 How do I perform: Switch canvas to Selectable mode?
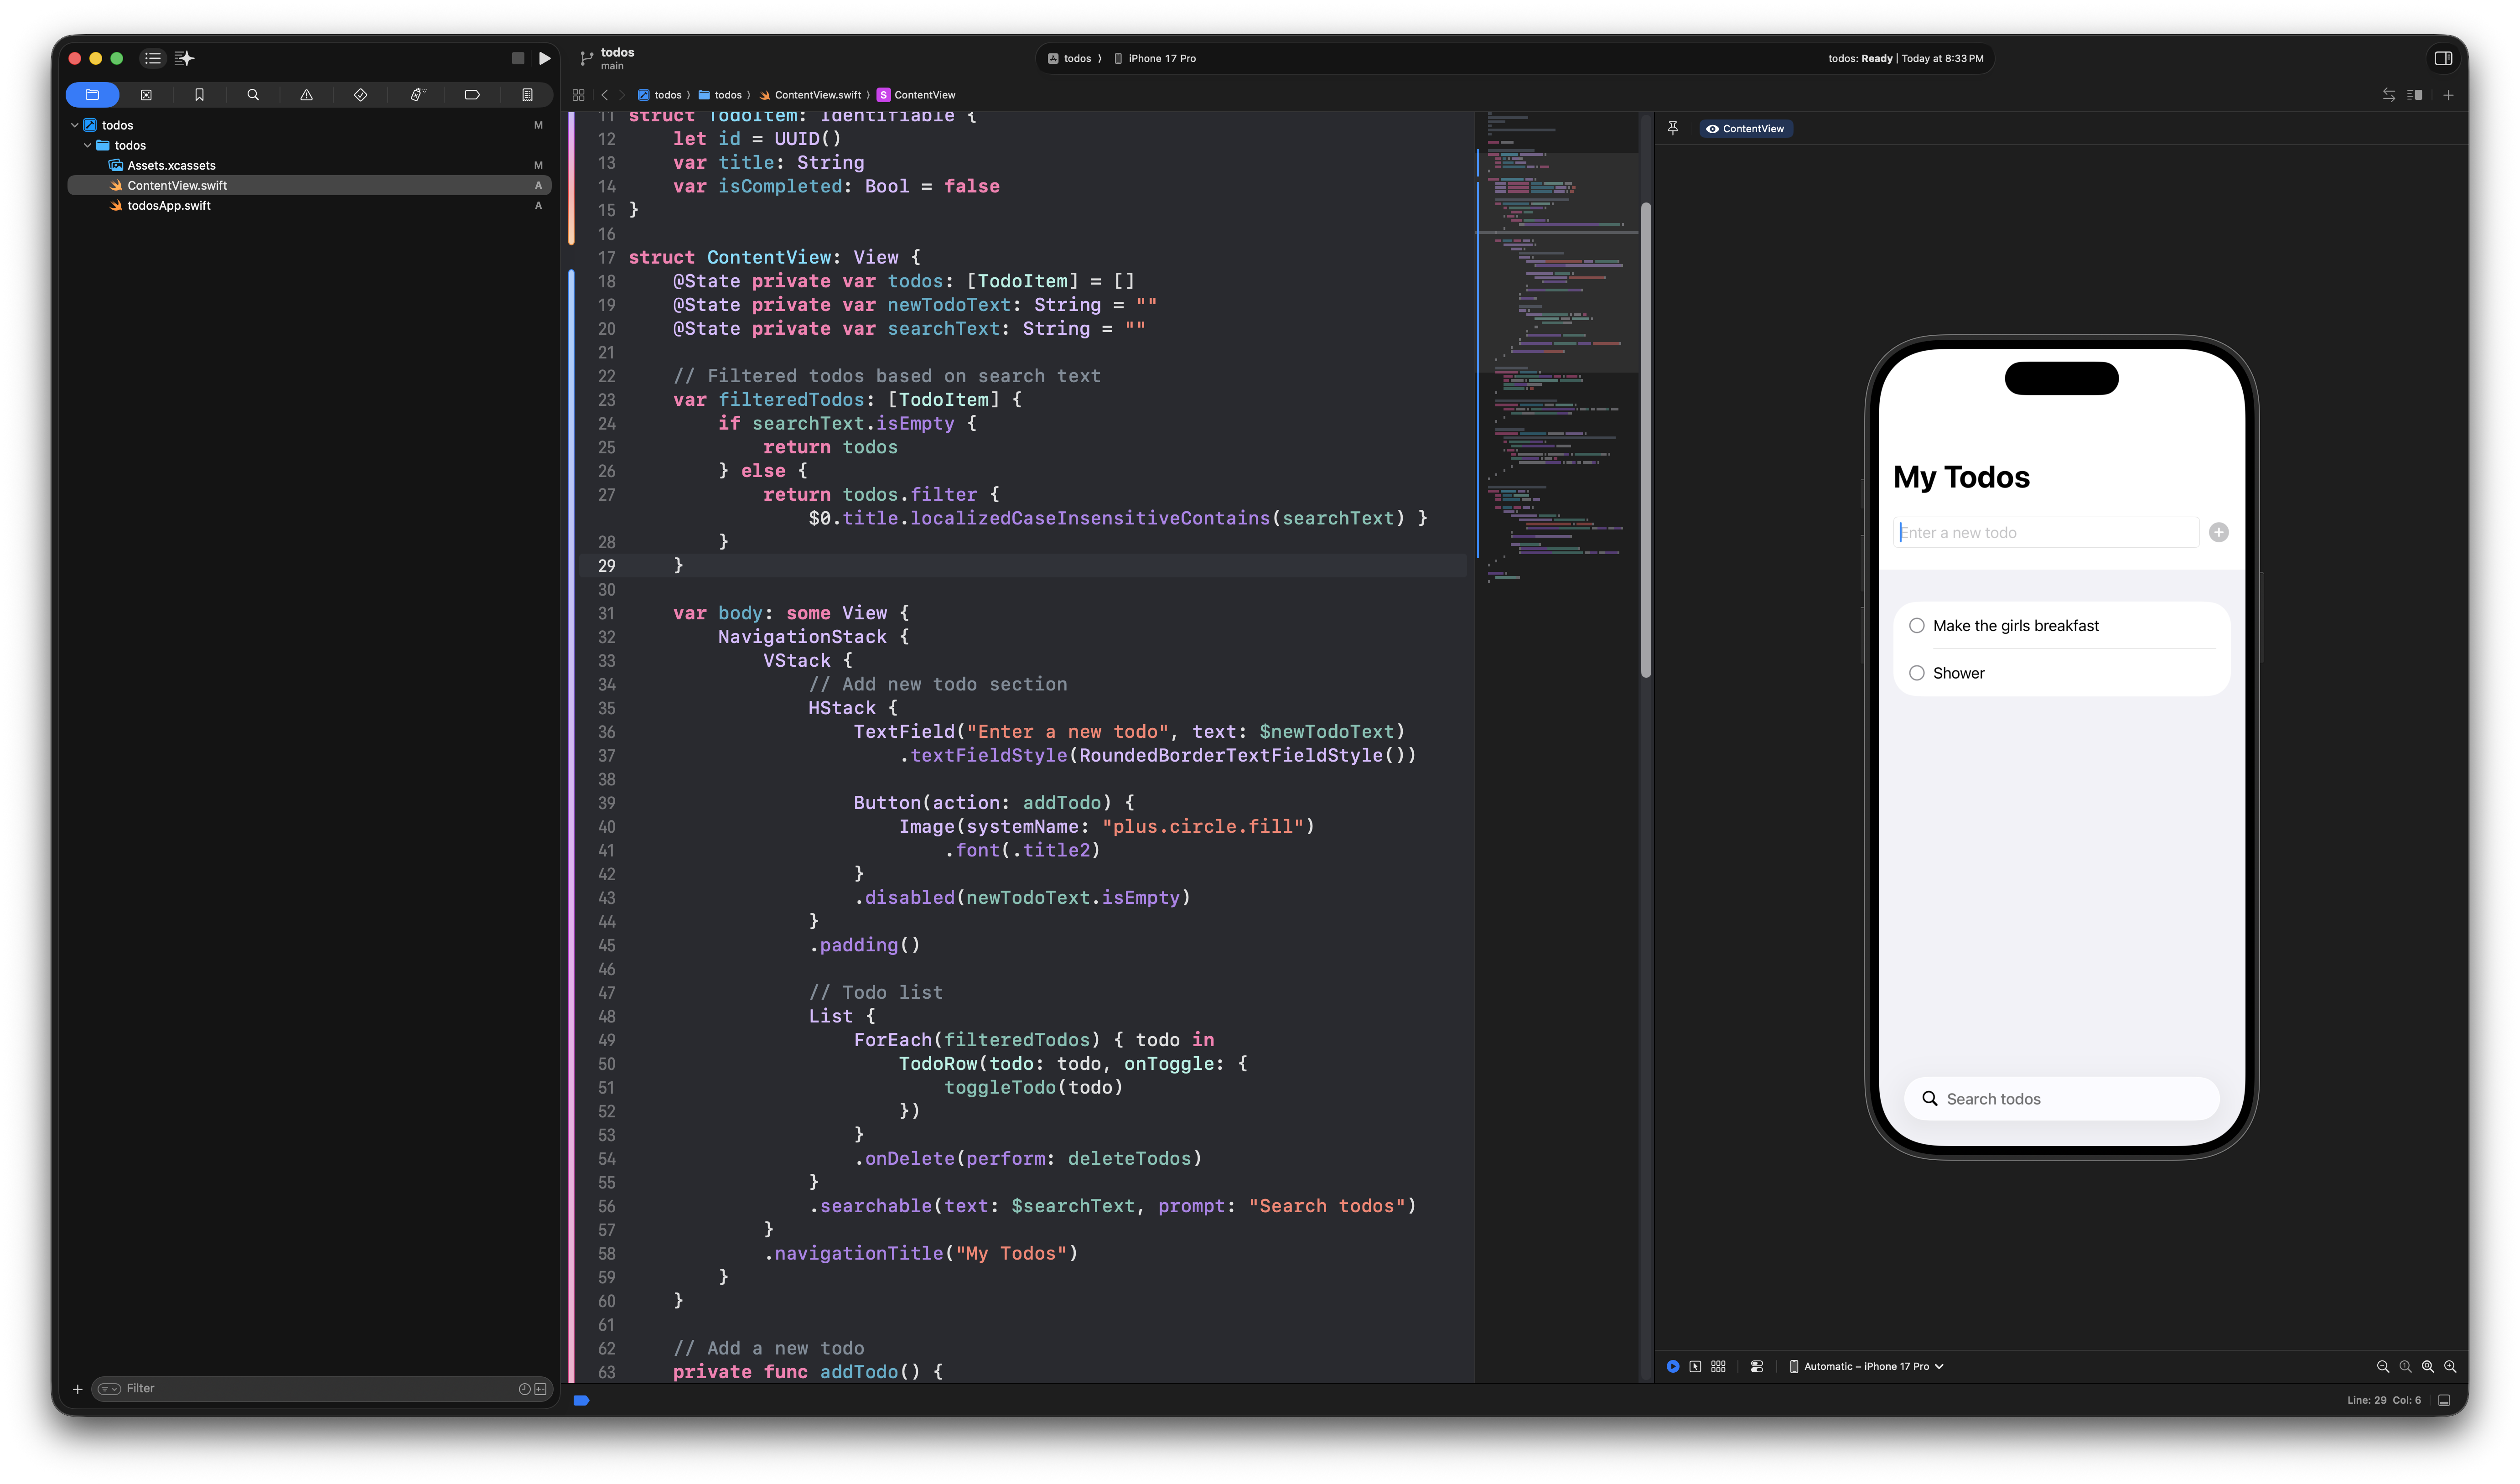coord(1696,1367)
